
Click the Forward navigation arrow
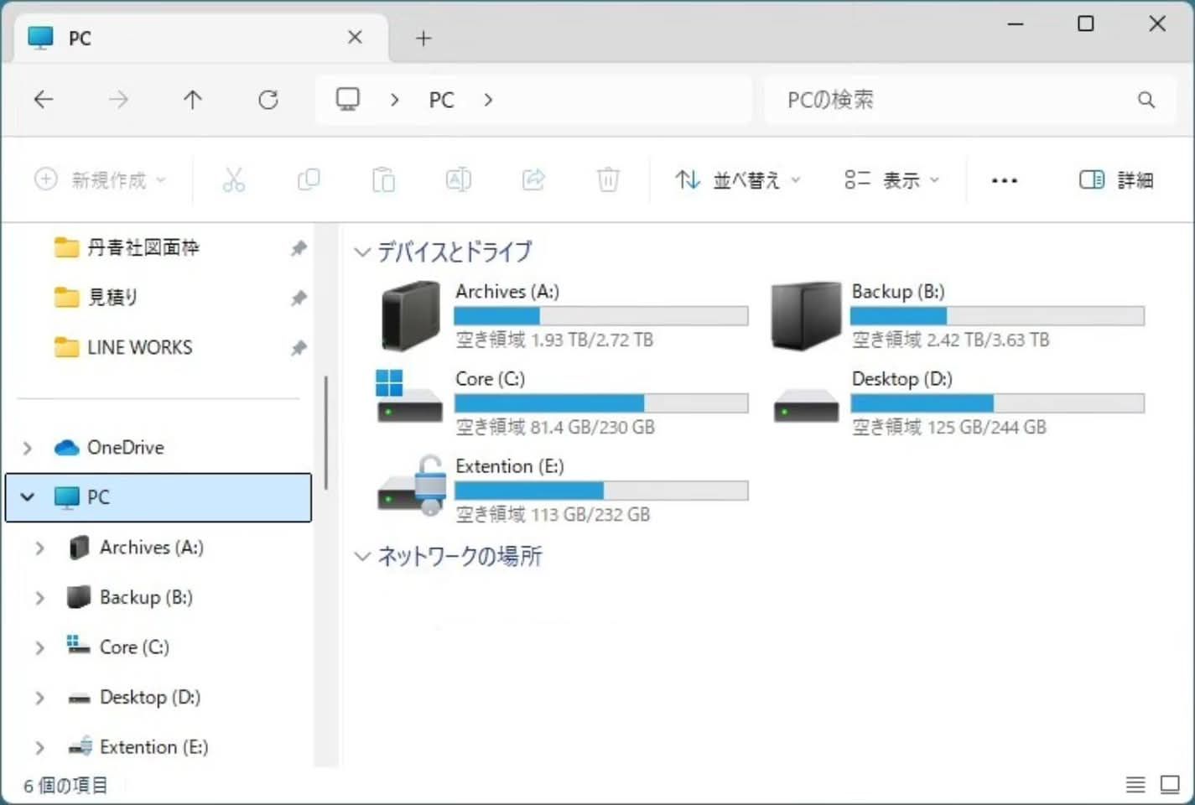(118, 100)
